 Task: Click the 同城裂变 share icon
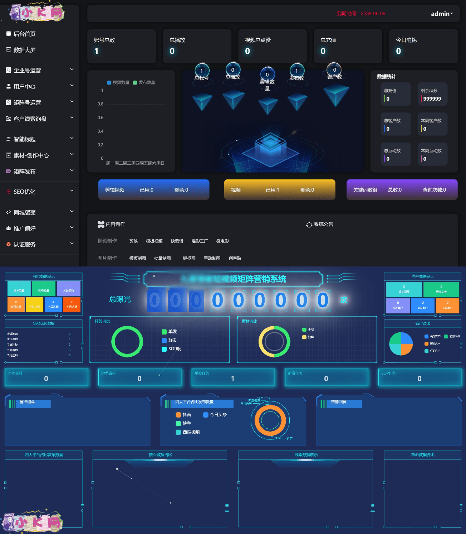9,212
